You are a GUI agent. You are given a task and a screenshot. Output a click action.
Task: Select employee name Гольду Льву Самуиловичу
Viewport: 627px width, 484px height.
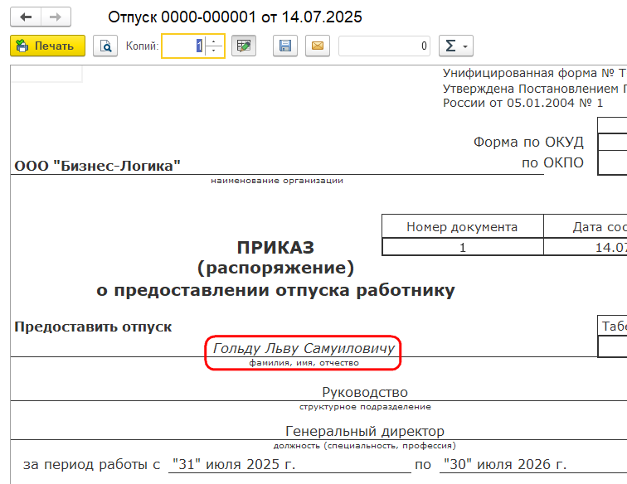click(304, 349)
